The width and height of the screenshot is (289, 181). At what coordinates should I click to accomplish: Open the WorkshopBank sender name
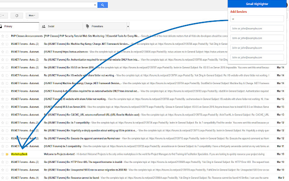click(19, 154)
